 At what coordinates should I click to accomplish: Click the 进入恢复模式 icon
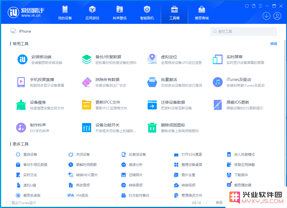(x=229, y=155)
